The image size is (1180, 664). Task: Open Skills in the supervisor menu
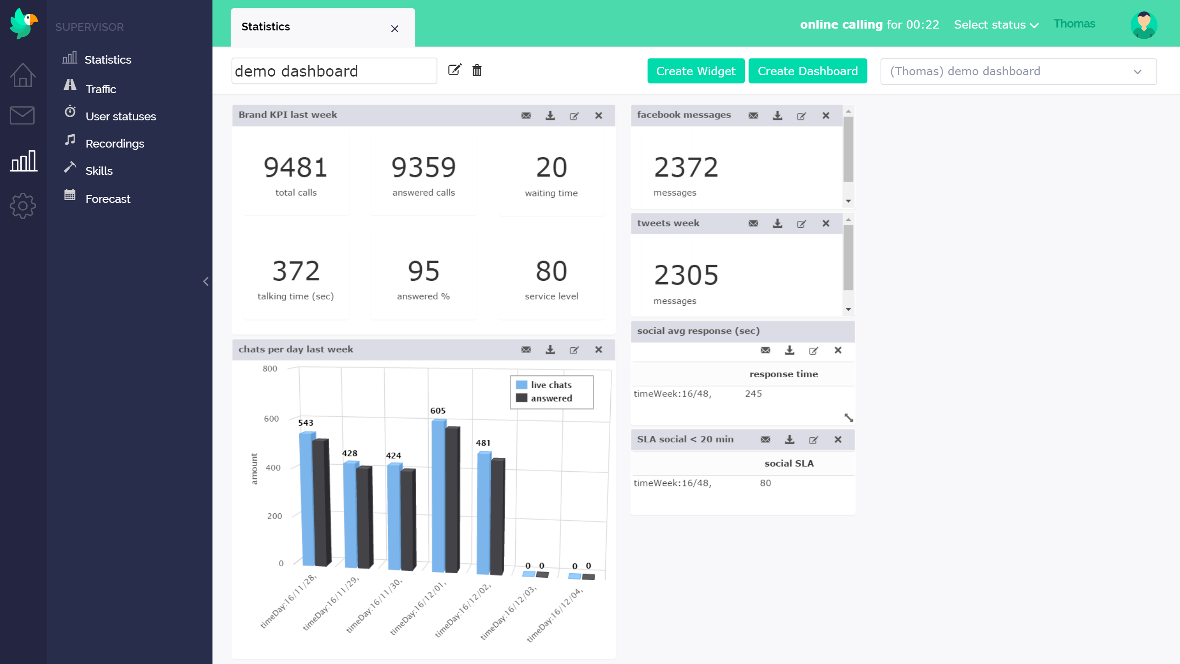pyautogui.click(x=99, y=170)
